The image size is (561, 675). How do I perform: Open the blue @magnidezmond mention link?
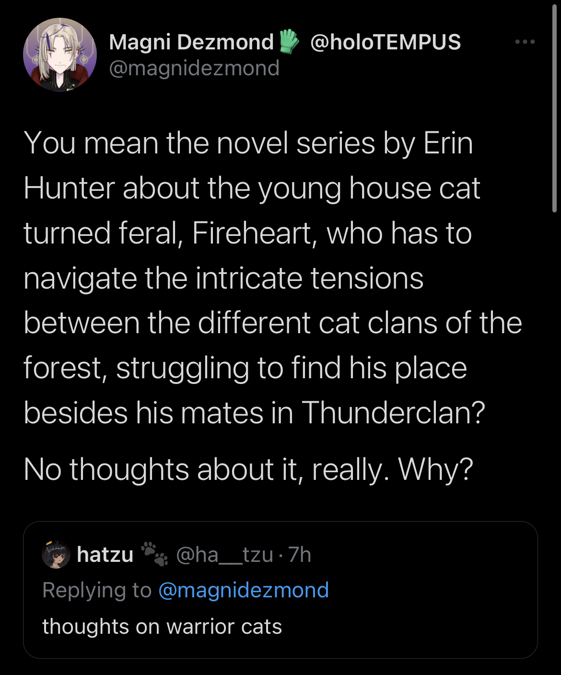pyautogui.click(x=243, y=590)
